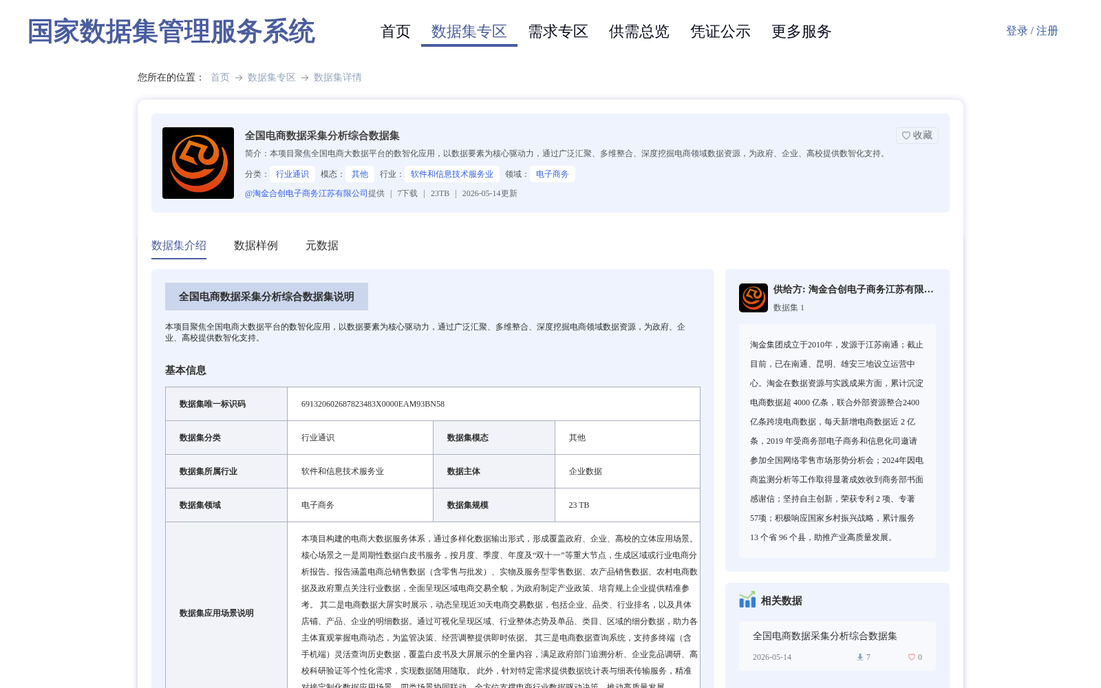Screen dimensions: 1101x688
Task: Click the 2026-05-14 date in related dataset
Action: coord(772,657)
